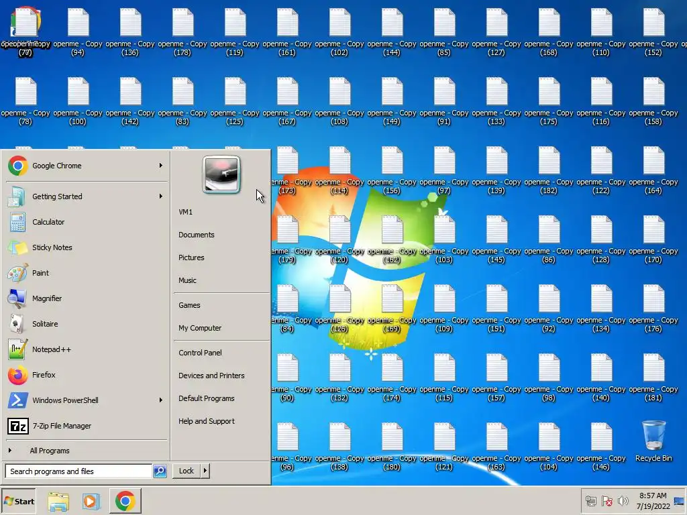This screenshot has height=515, width=687.
Task: Open Windows Explorer from taskbar
Action: click(58, 502)
